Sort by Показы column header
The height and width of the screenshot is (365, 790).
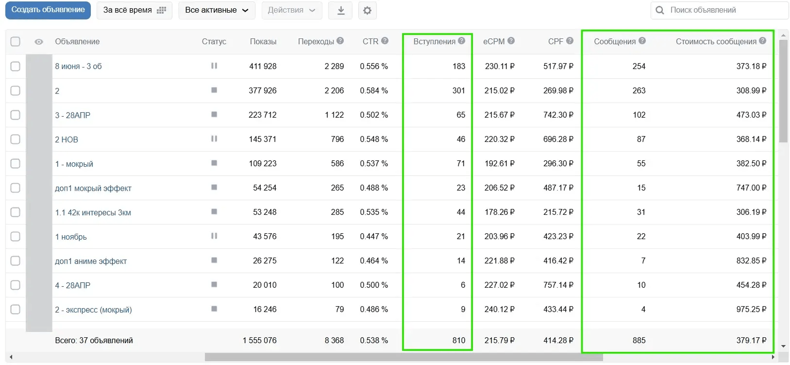tap(263, 41)
